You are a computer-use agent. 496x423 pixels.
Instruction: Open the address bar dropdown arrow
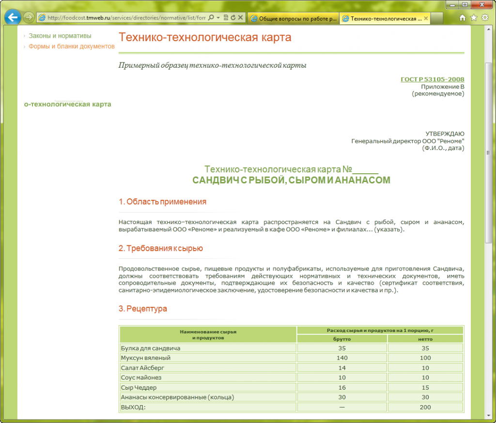tap(218, 18)
